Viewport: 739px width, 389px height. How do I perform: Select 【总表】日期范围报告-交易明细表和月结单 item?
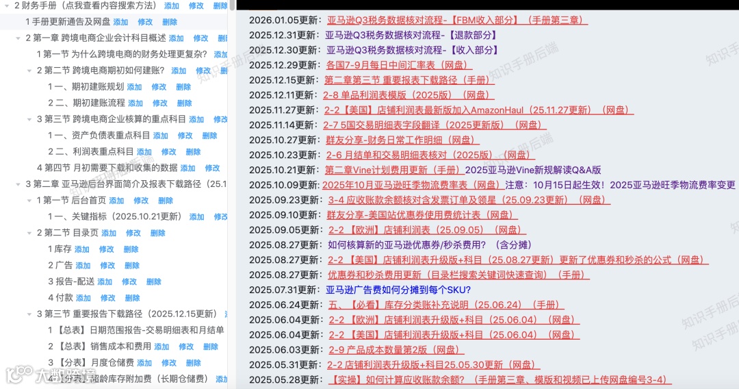[x=135, y=330]
